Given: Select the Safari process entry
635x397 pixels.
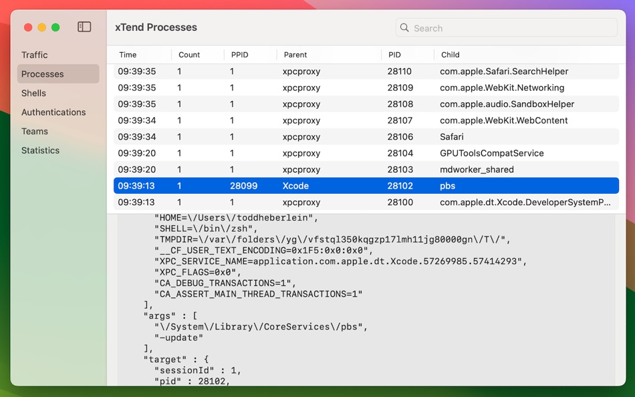Looking at the screenshot, I should [x=334, y=136].
